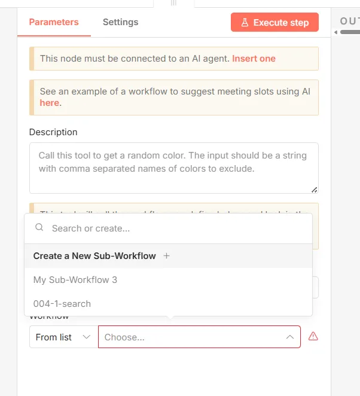Choose the 004-1-search workflow option
The width and height of the screenshot is (360, 396).
[62, 304]
